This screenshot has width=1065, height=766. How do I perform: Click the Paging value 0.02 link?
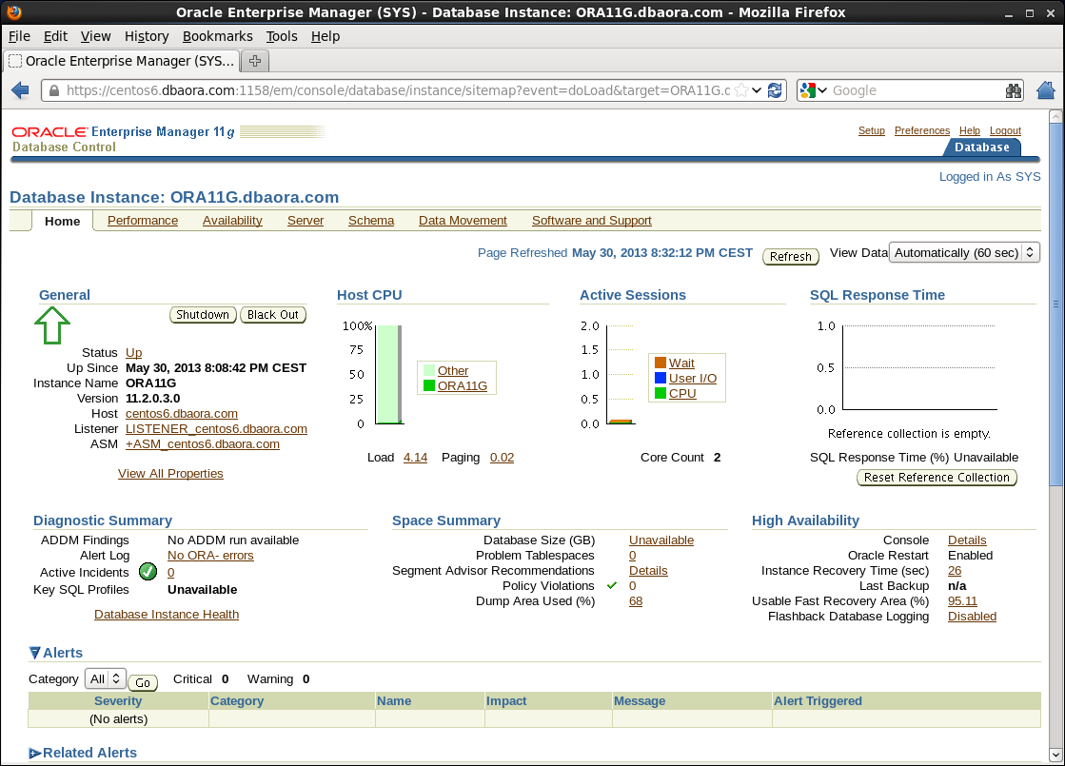pos(502,457)
